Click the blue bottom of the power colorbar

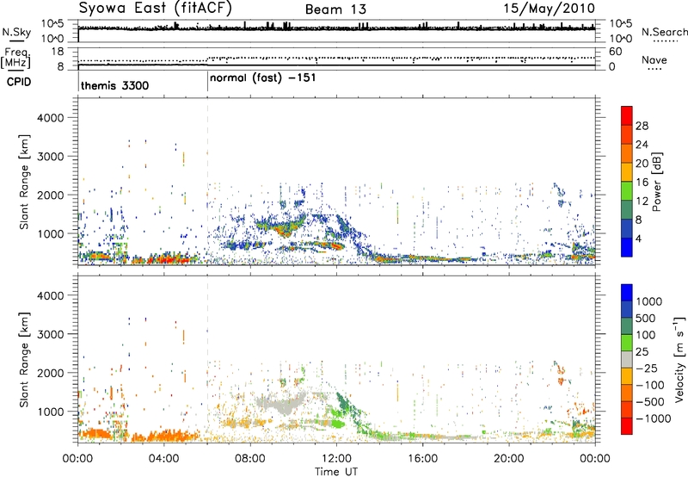pyautogui.click(x=627, y=247)
